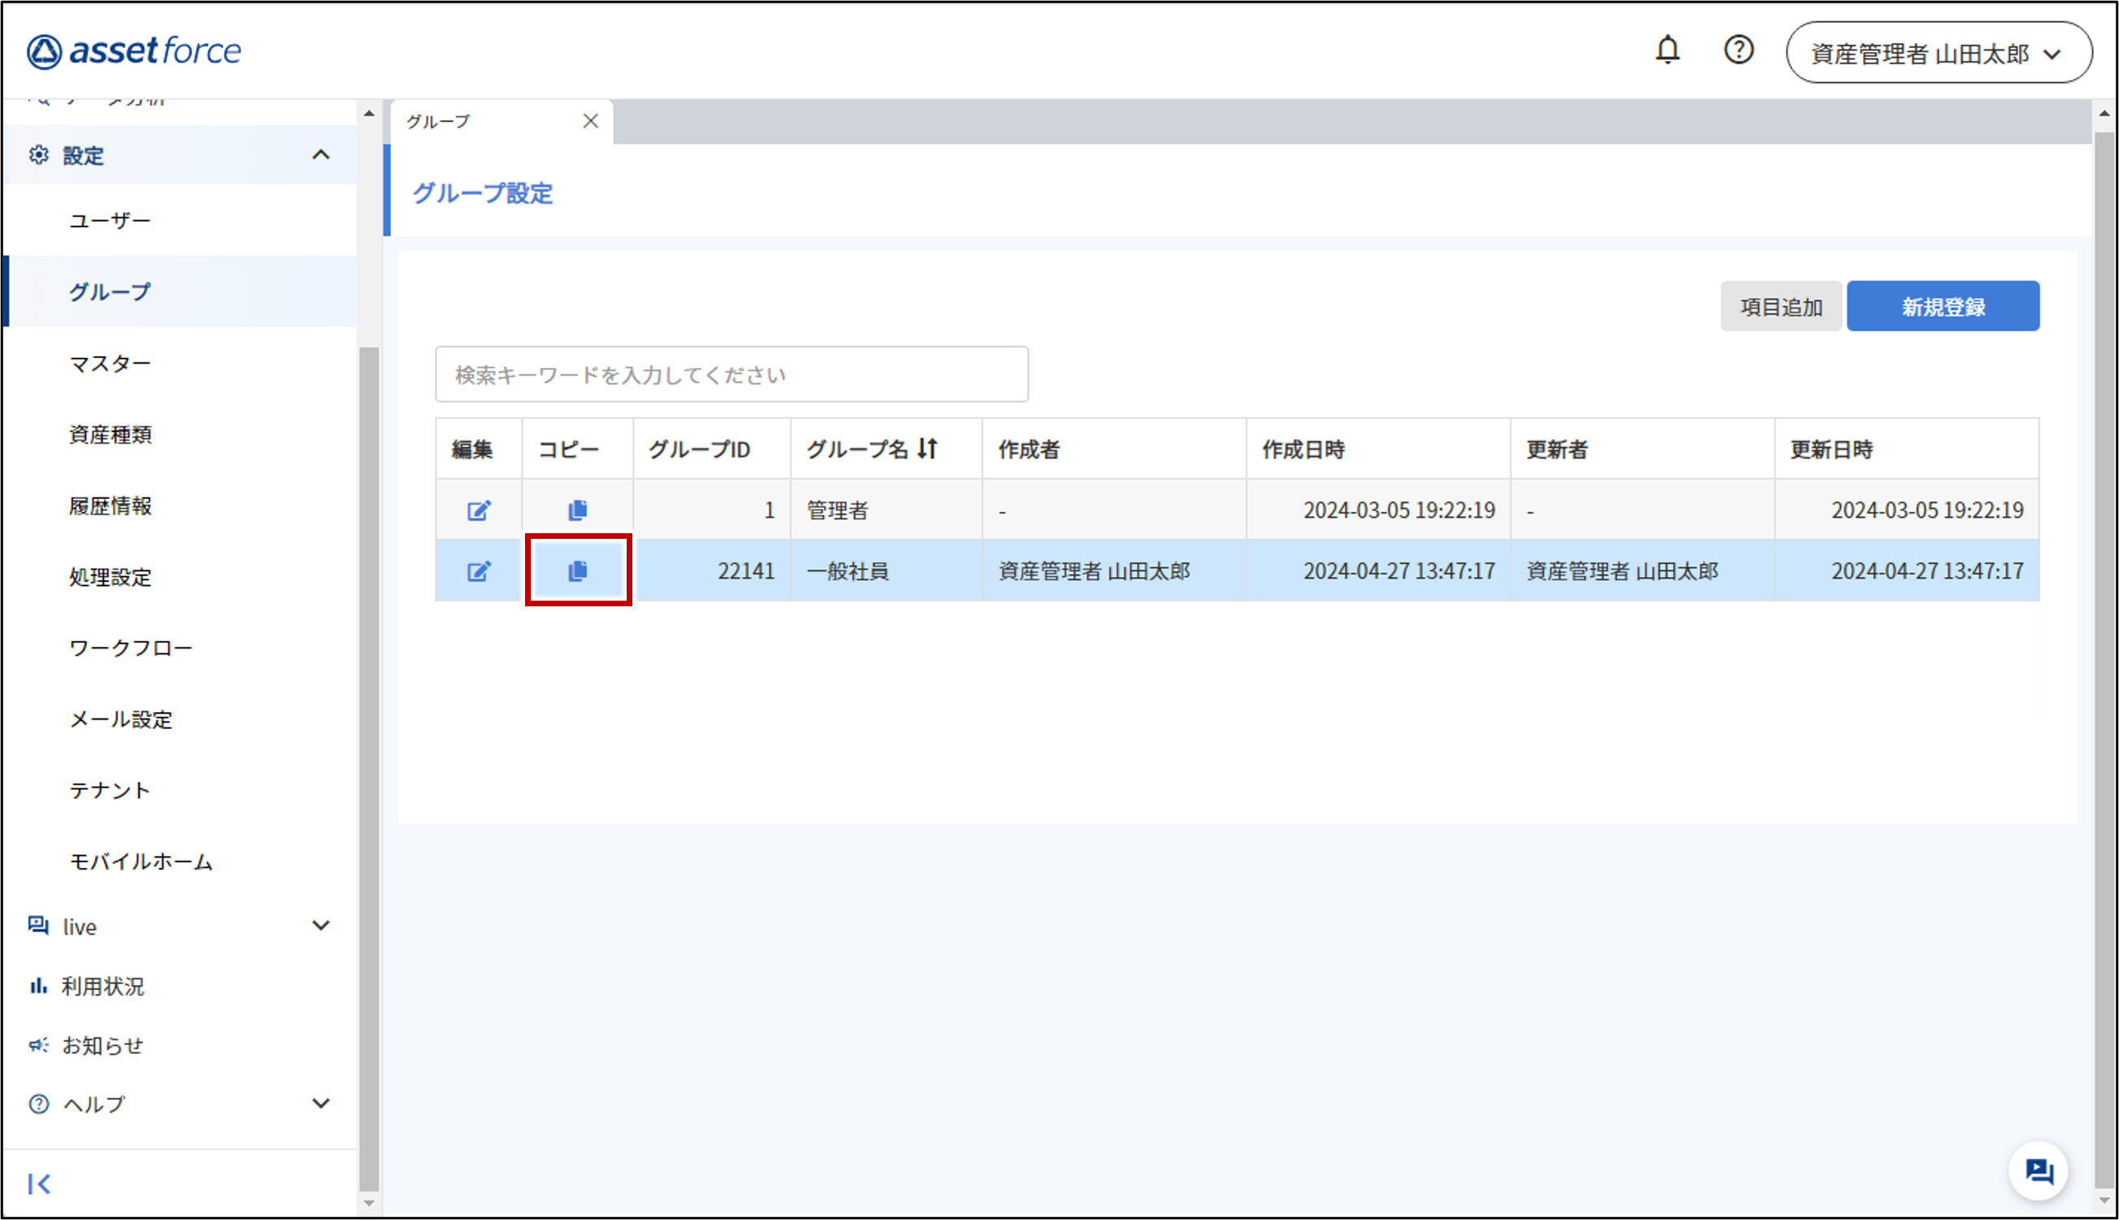Open メール設定 in the sidebar
The height and width of the screenshot is (1220, 2119).
click(120, 719)
